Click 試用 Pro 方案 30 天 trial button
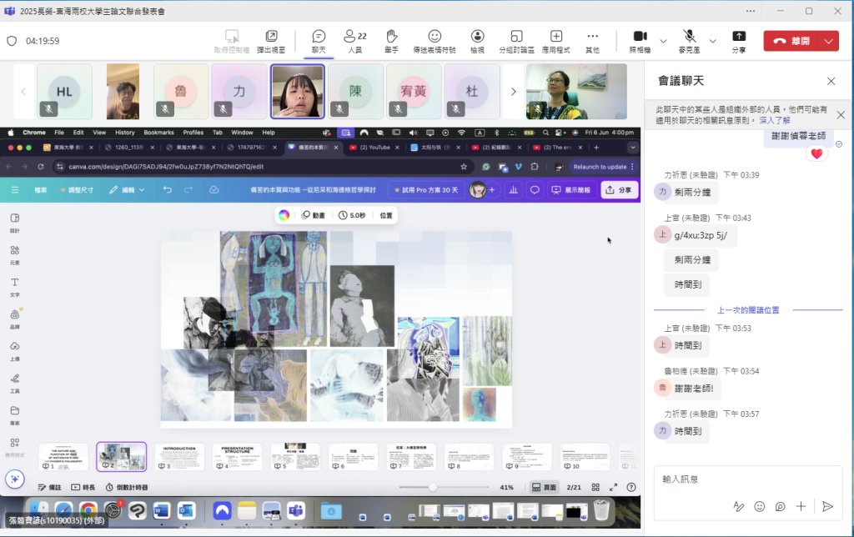 click(x=425, y=190)
